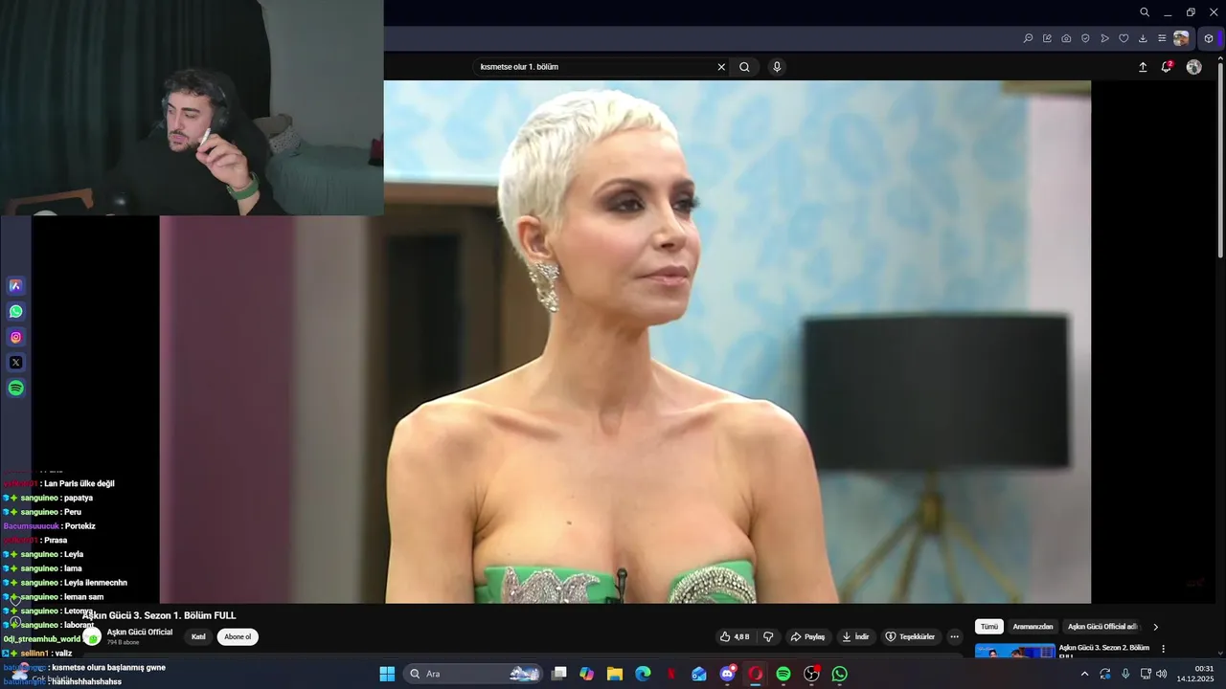Click the streamer webcam overlay
Viewport: 1226px width, 689px height.
[192, 107]
